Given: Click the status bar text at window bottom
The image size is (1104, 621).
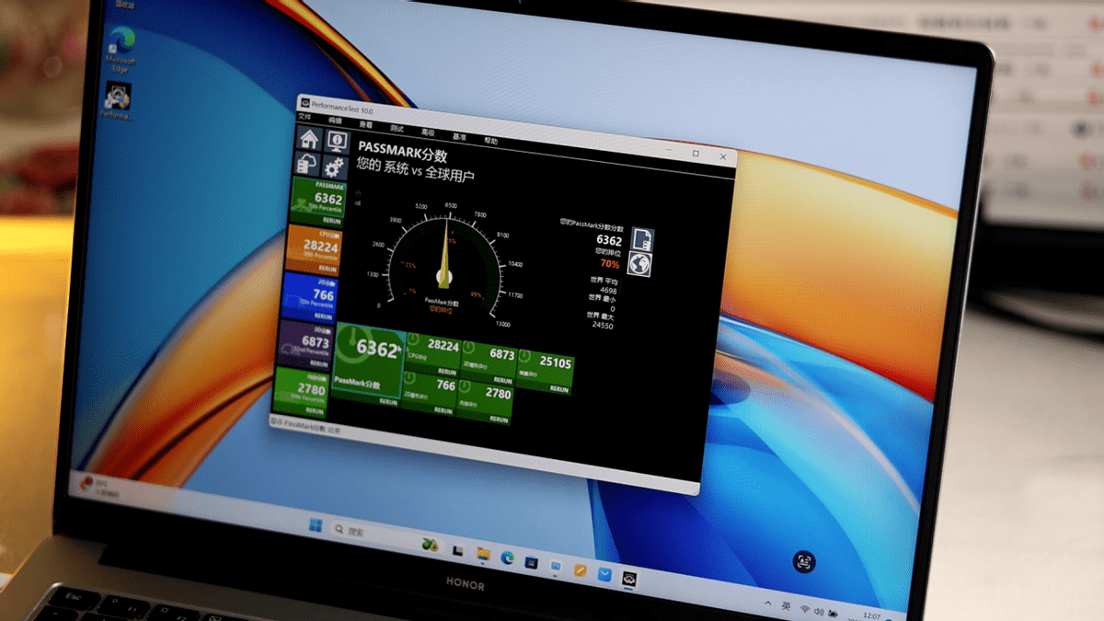Looking at the screenshot, I should click(x=305, y=425).
